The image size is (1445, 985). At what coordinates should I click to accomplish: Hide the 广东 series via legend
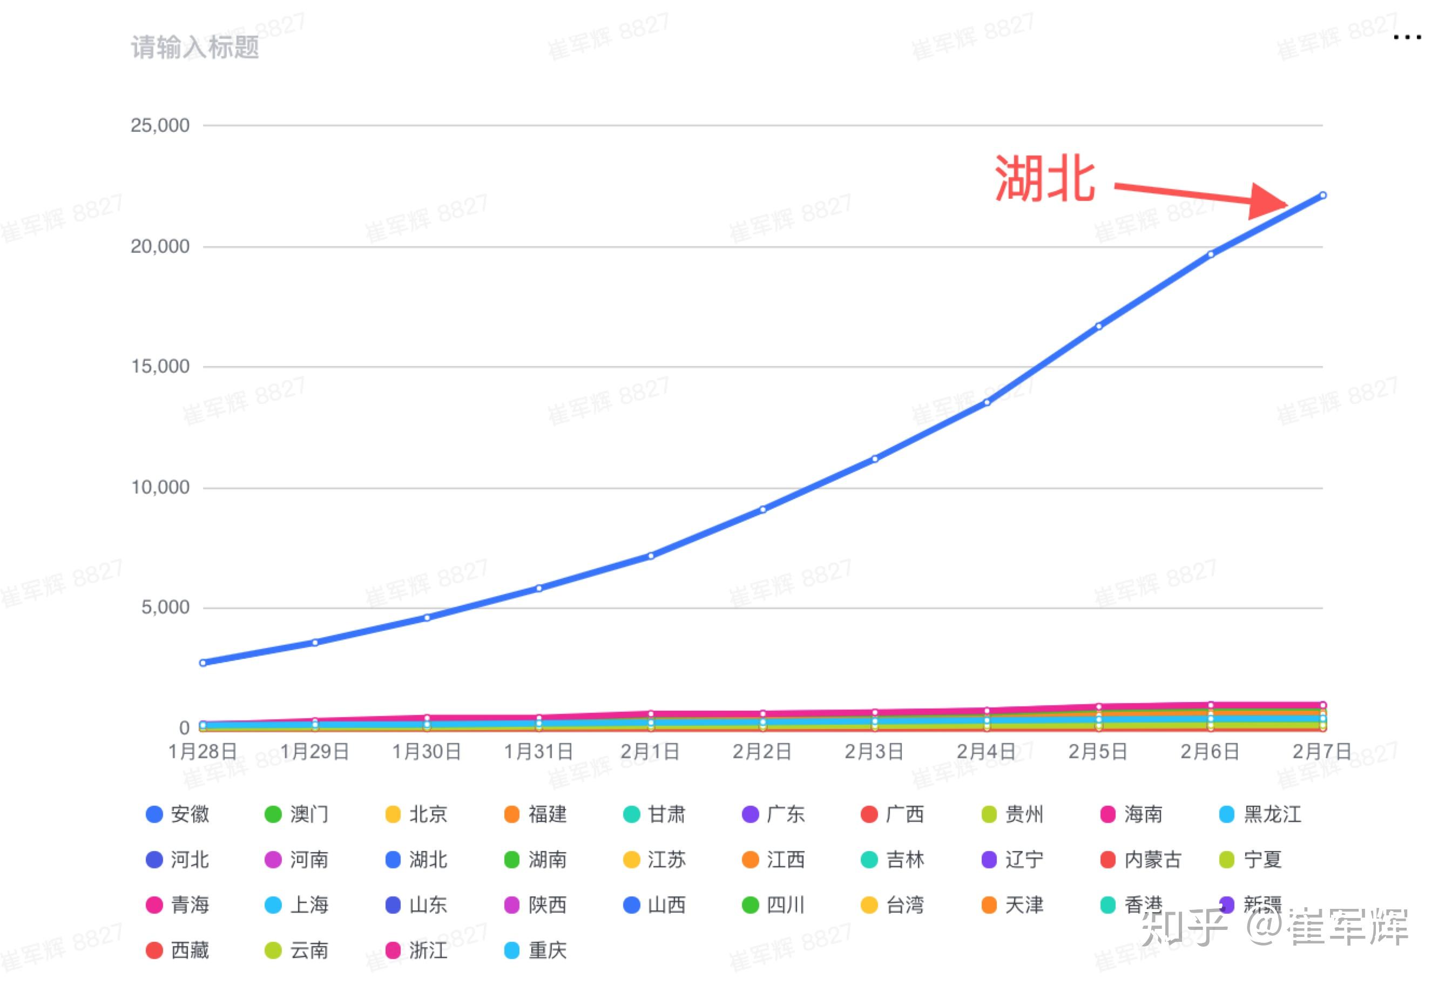tap(773, 814)
